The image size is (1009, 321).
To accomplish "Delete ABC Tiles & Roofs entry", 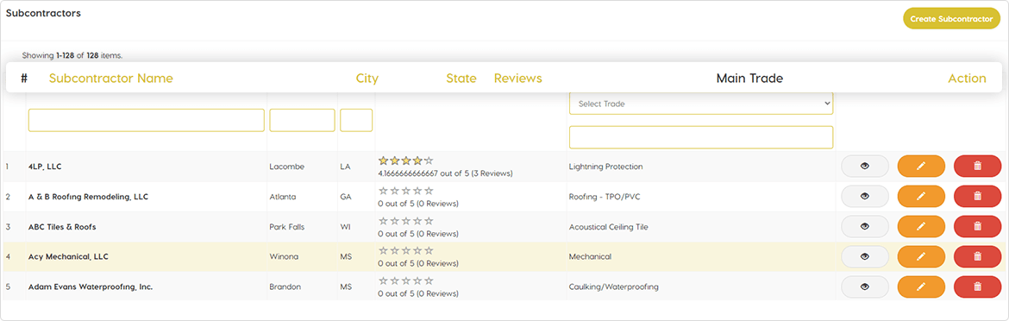I will (x=977, y=226).
